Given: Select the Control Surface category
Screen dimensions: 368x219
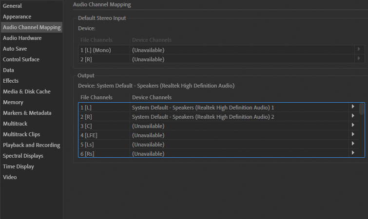Looking at the screenshot, I should 21,59.
